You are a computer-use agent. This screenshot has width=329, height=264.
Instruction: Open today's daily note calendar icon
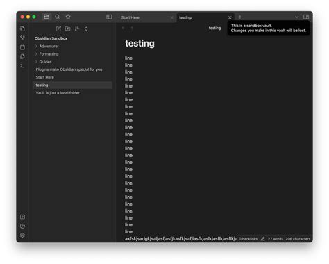click(22, 47)
